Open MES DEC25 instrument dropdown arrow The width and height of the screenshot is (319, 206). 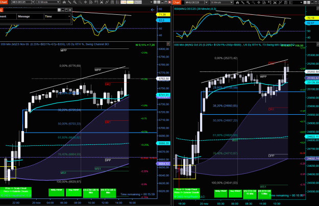point(33,2)
